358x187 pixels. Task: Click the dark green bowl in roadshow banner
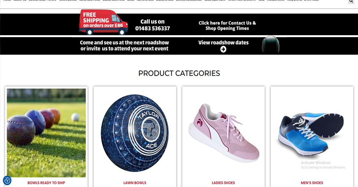271,45
